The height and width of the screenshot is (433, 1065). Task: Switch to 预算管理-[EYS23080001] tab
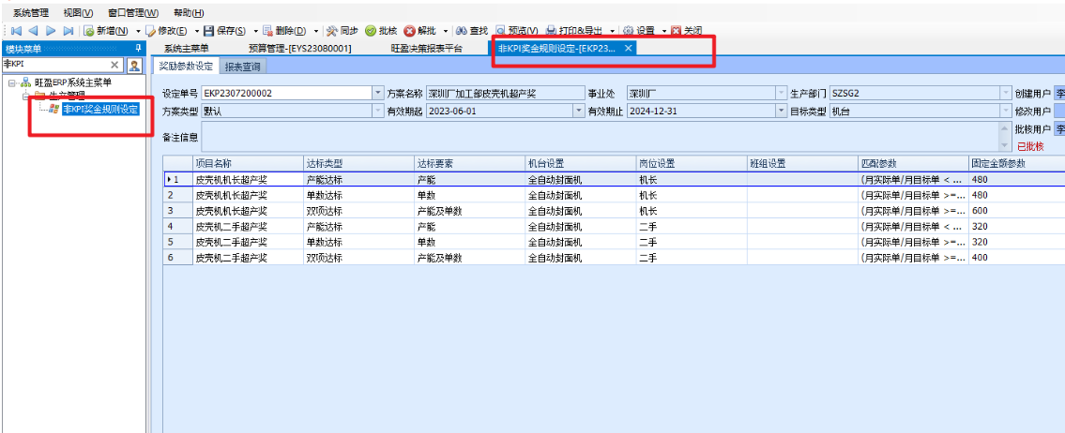click(299, 48)
